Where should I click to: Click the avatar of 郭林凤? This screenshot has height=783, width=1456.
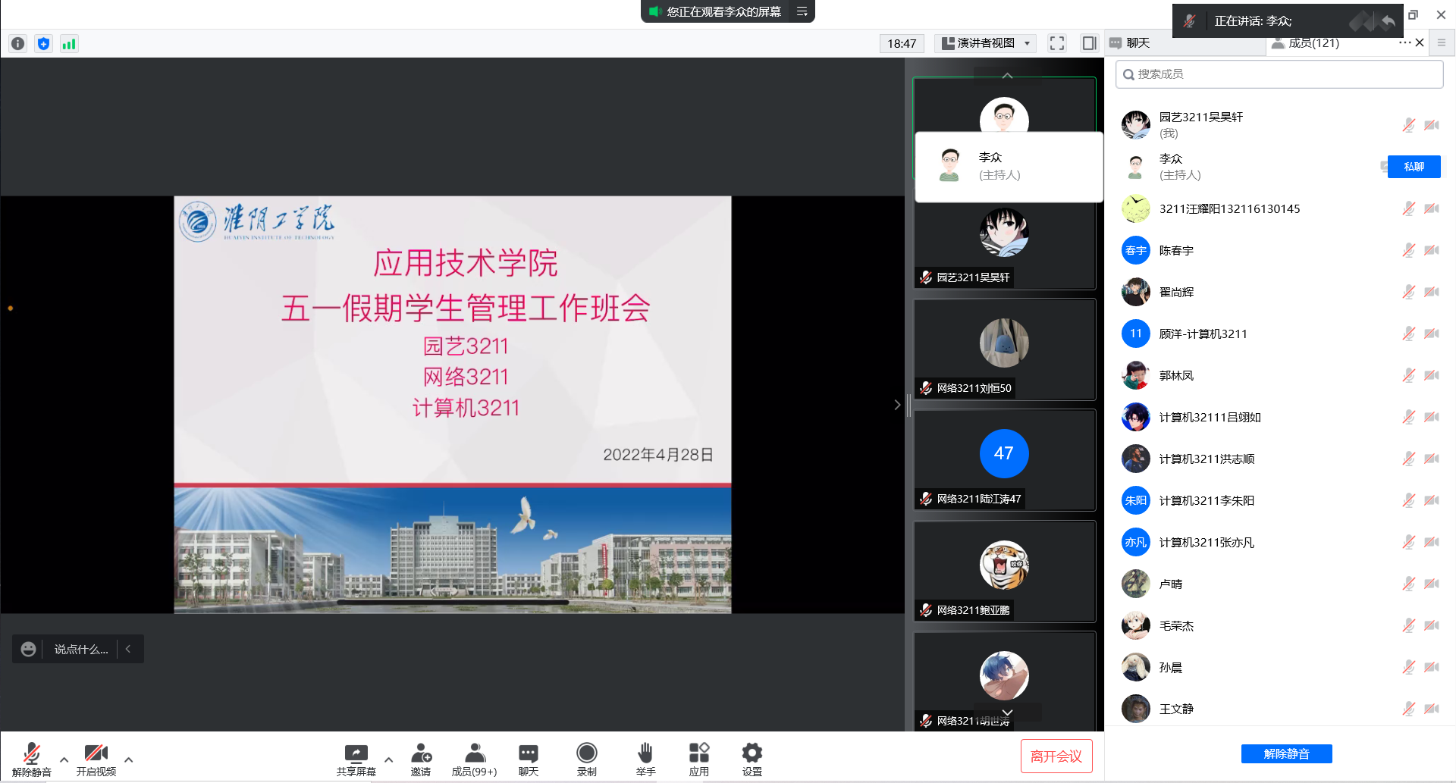[1135, 375]
